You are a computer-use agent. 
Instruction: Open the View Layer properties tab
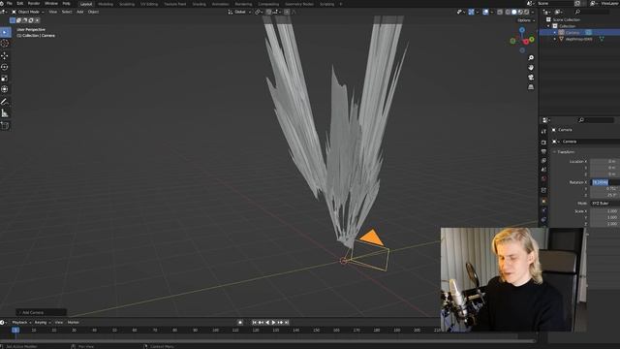(543, 161)
